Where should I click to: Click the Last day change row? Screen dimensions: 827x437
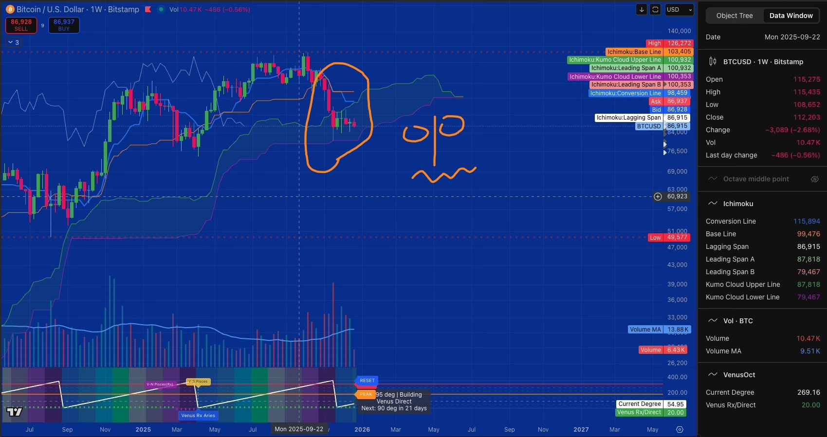[763, 155]
